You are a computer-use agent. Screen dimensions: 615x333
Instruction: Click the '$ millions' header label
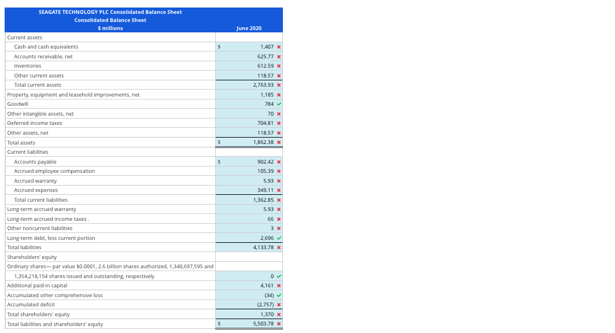(x=110, y=28)
